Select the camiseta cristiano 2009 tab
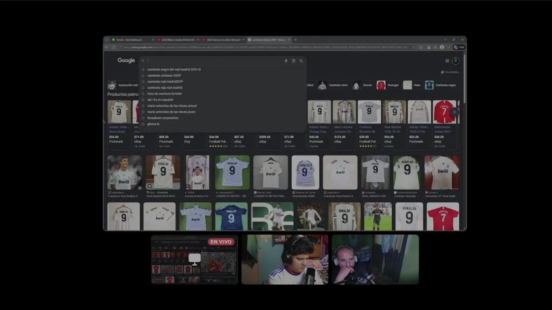The image size is (552, 310). 269,40
